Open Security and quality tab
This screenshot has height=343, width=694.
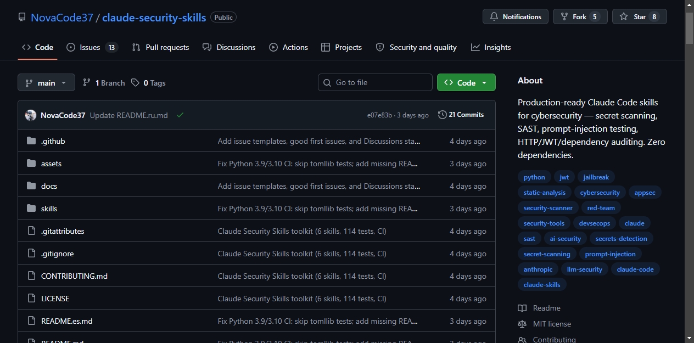coord(416,47)
